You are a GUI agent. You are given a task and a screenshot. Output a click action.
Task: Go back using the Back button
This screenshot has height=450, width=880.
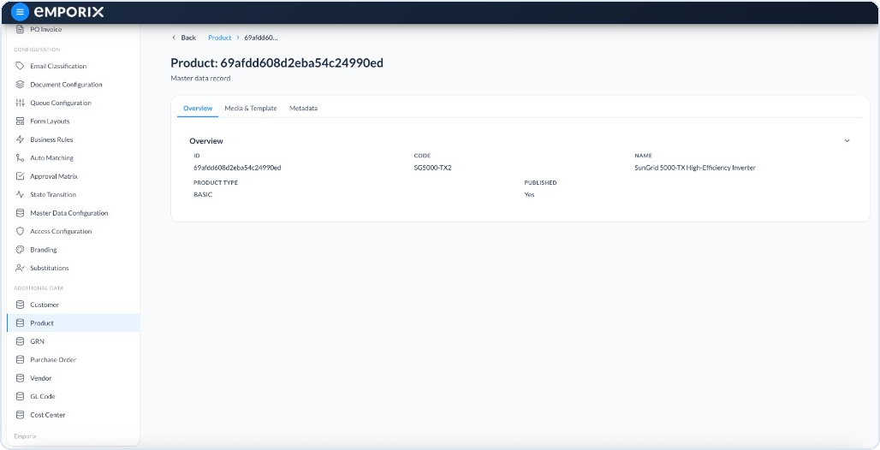coord(184,38)
